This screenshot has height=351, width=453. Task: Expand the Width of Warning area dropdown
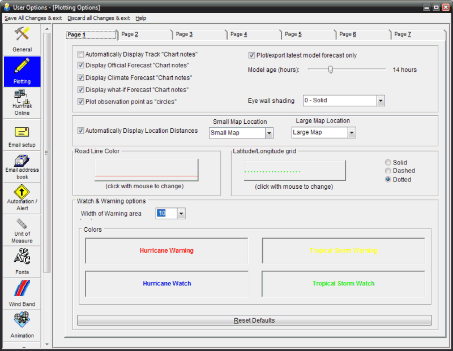(x=181, y=214)
